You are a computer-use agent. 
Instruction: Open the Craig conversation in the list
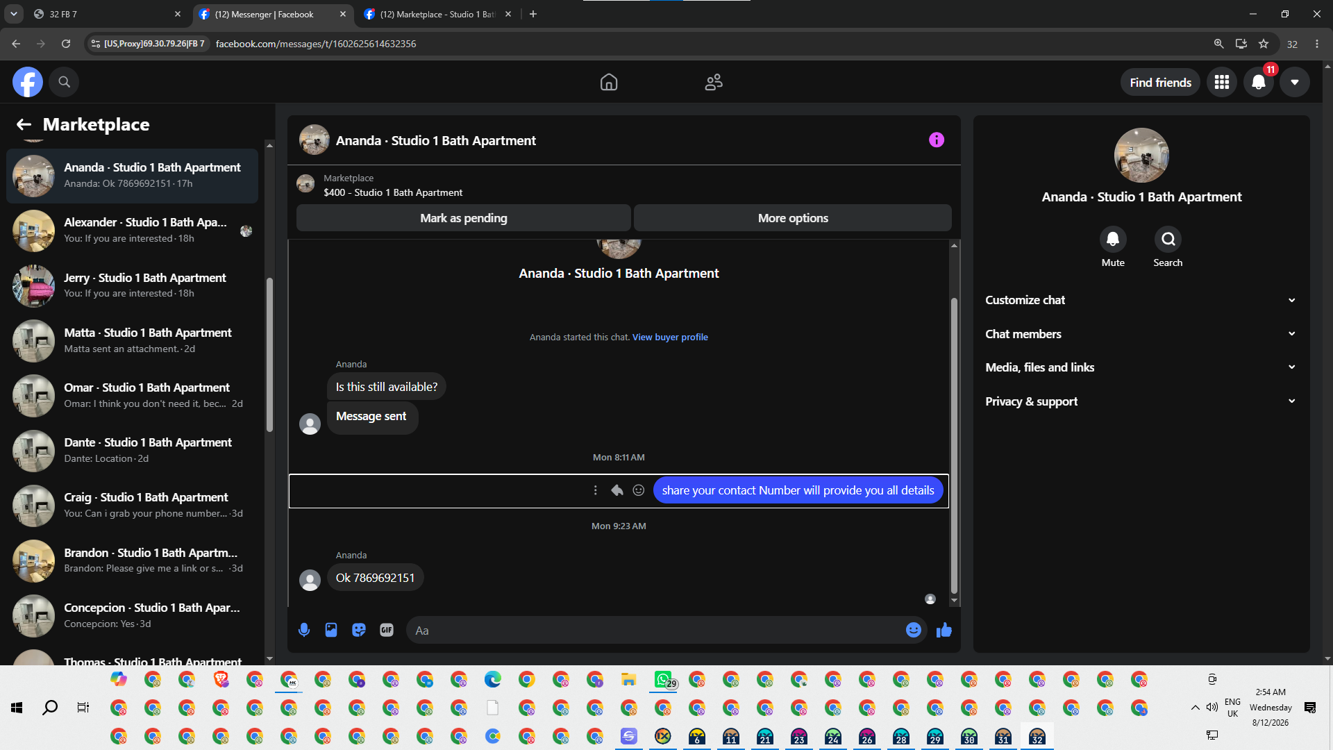[x=132, y=505]
